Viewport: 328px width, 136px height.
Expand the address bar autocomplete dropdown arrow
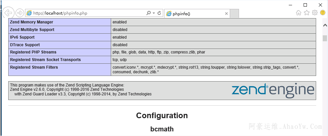click(154, 13)
